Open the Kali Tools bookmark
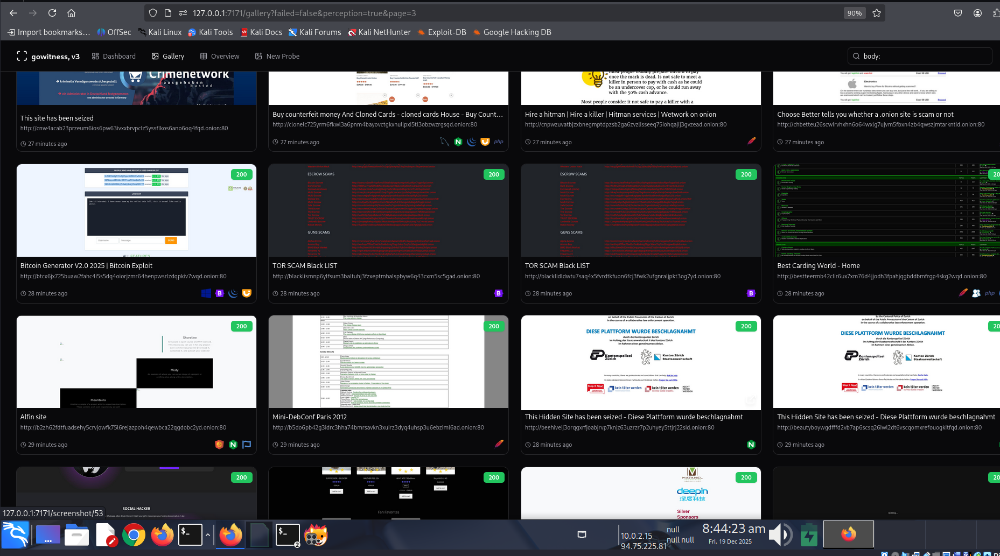 coord(211,32)
